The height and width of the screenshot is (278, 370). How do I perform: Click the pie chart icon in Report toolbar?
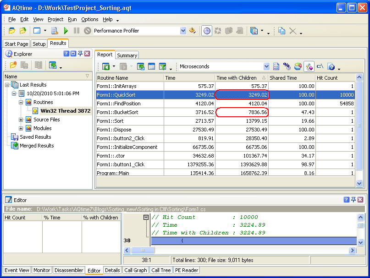[298, 67]
